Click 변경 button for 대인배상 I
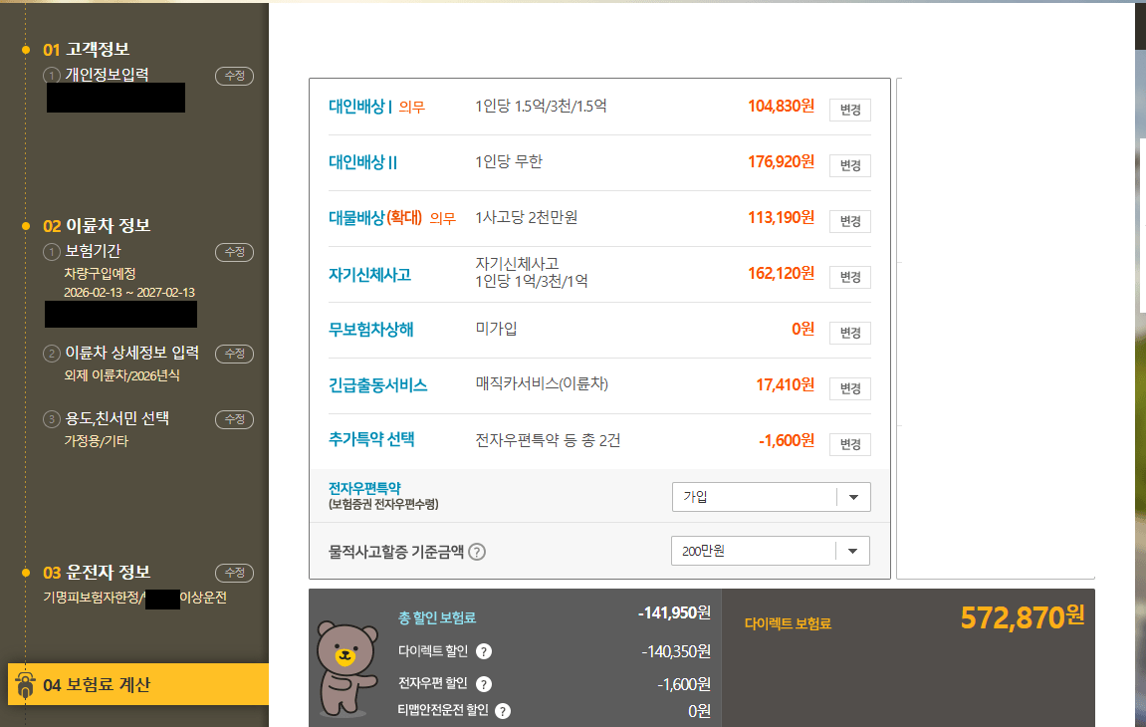The height and width of the screenshot is (727, 1146). (x=849, y=110)
